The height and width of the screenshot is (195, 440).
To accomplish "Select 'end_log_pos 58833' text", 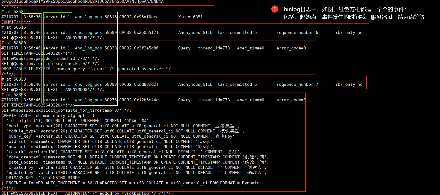I will click(x=96, y=48).
